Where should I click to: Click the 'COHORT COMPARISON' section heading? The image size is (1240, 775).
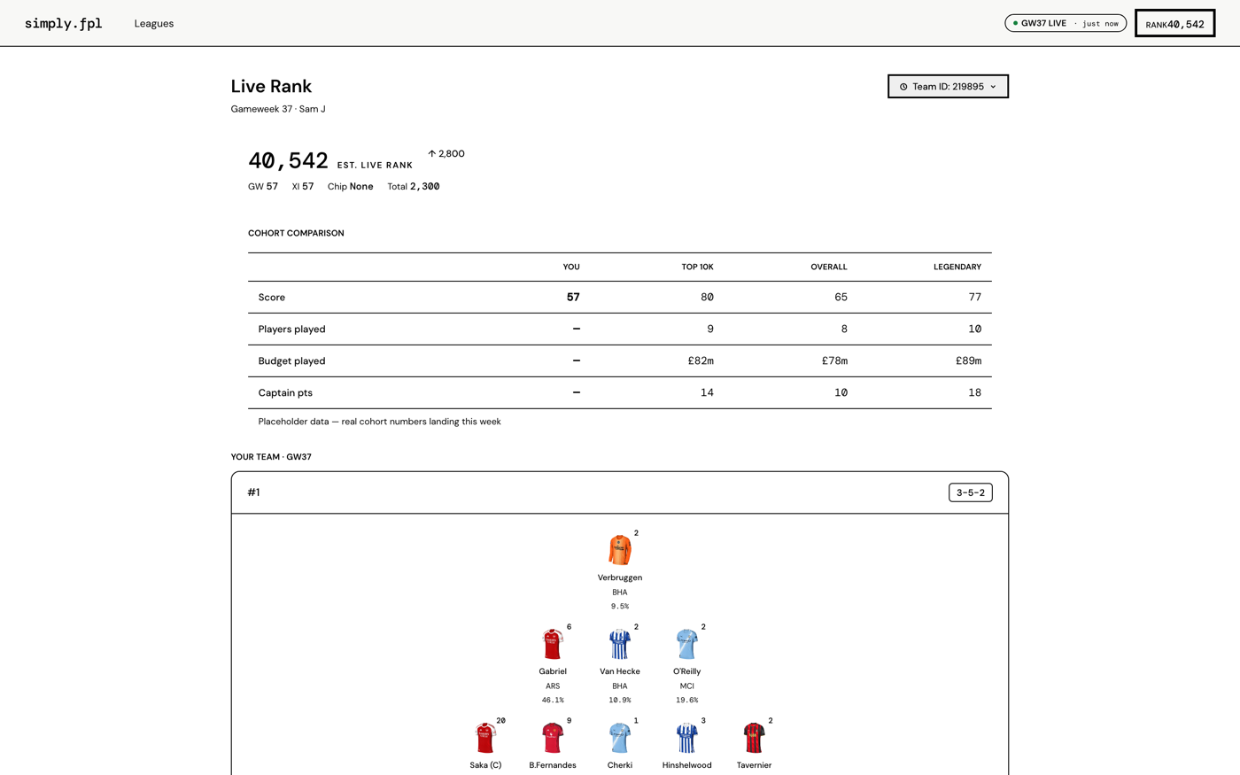tap(296, 234)
